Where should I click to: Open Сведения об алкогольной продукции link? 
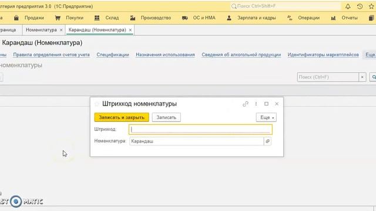tap(241, 55)
